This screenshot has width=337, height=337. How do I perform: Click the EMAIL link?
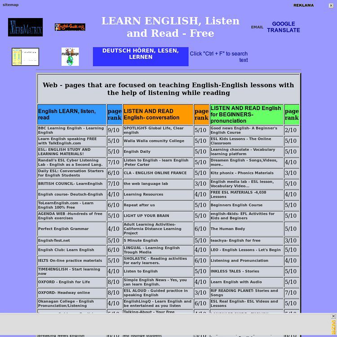257,27
